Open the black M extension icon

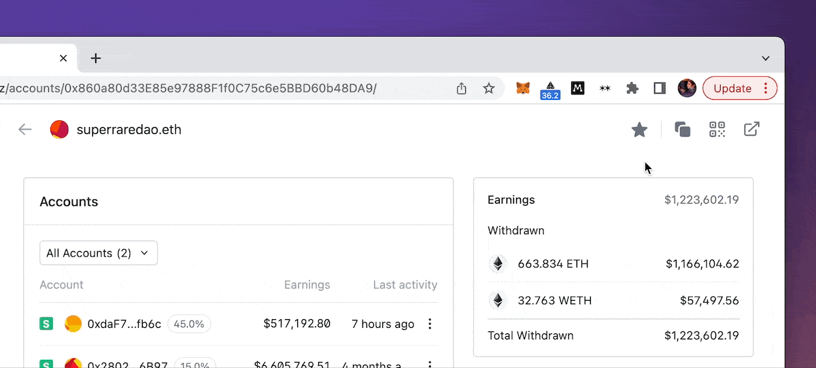[577, 88]
